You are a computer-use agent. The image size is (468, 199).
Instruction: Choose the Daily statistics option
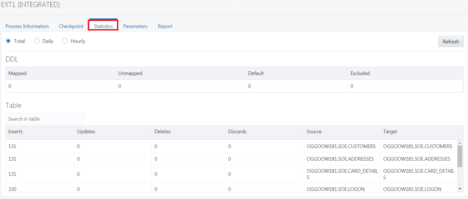pos(37,41)
